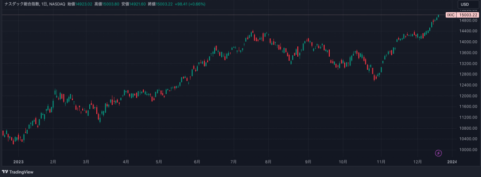Click the 13200.00 price axis label
481x177 pixels.
(468, 64)
